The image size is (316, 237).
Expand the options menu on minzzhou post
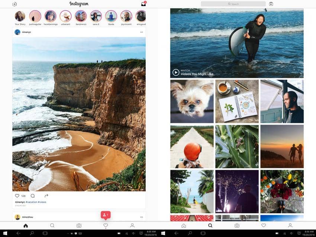pyautogui.click(x=141, y=217)
